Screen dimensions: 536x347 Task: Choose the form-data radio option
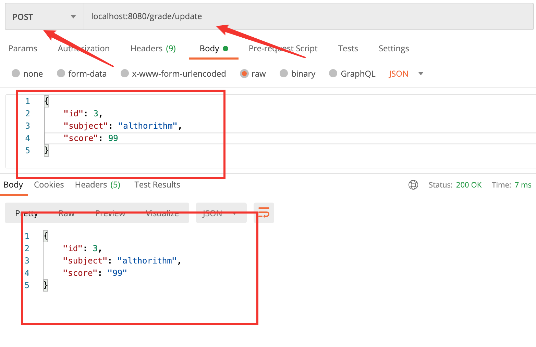(x=61, y=74)
